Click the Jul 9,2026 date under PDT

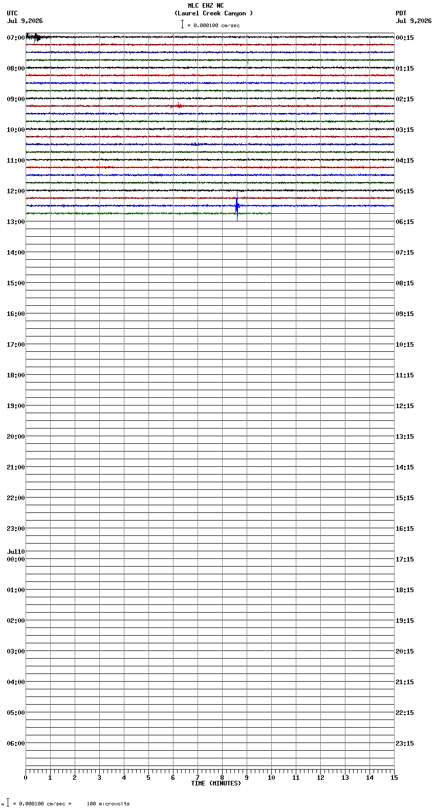click(414, 21)
